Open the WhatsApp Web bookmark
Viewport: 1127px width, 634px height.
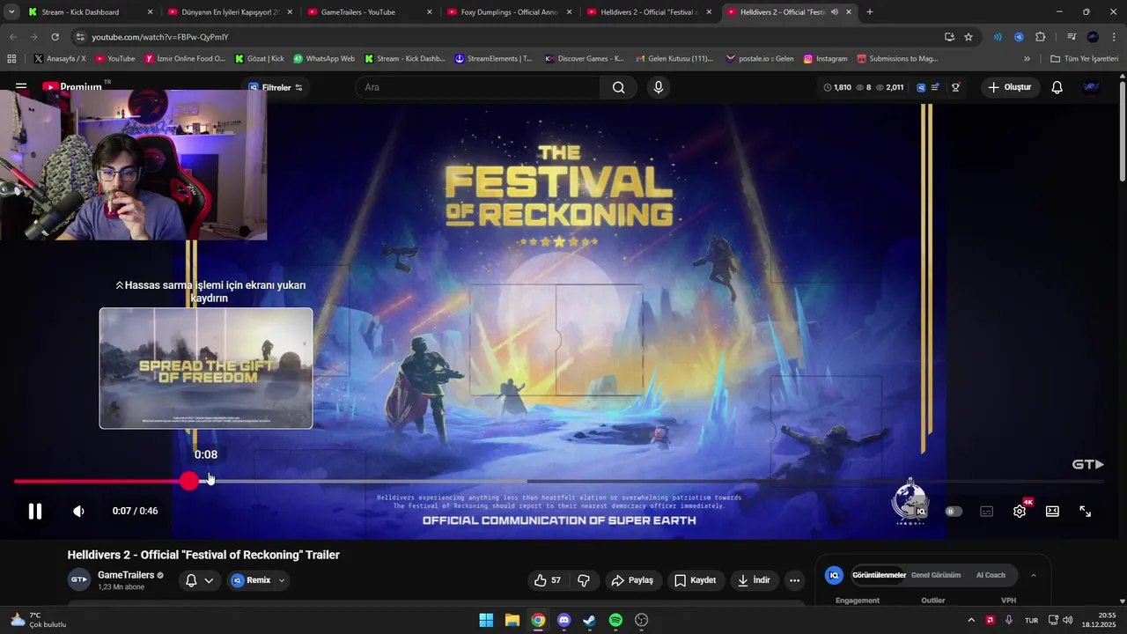pyautogui.click(x=323, y=59)
